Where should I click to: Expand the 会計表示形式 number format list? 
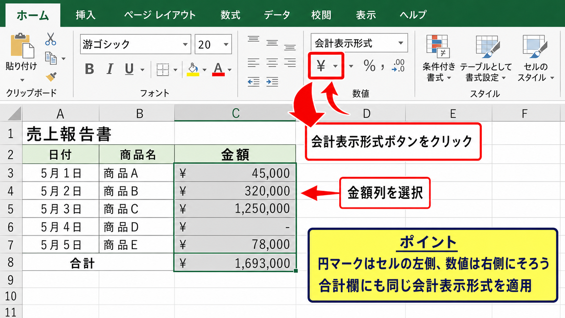tap(401, 43)
